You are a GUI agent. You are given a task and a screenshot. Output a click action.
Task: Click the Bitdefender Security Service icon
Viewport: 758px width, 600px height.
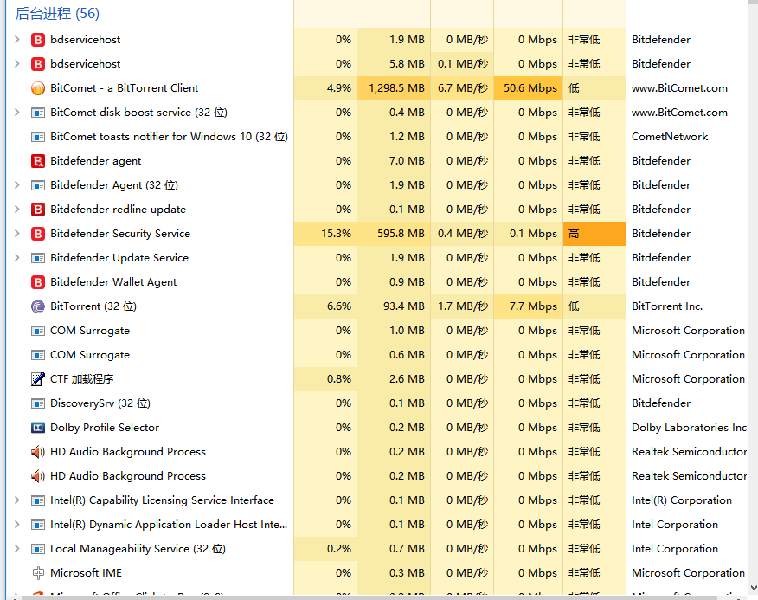(38, 234)
